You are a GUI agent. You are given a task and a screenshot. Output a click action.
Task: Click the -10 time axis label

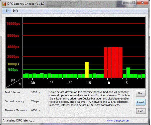tap(107, 83)
